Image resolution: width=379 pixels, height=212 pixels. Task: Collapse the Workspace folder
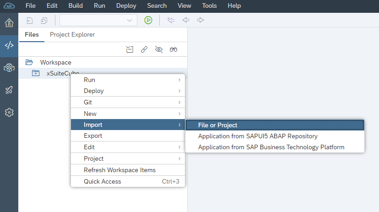point(29,62)
